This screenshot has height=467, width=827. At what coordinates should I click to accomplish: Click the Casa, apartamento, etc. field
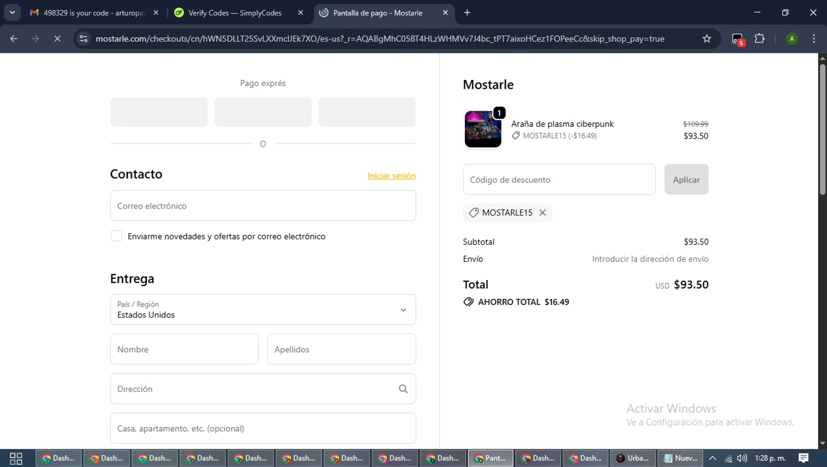pyautogui.click(x=263, y=428)
